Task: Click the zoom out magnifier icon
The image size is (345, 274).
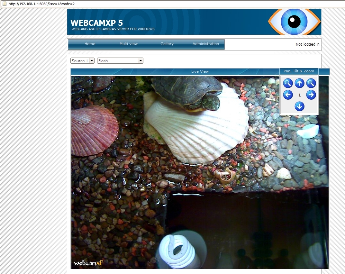Action: [288, 83]
